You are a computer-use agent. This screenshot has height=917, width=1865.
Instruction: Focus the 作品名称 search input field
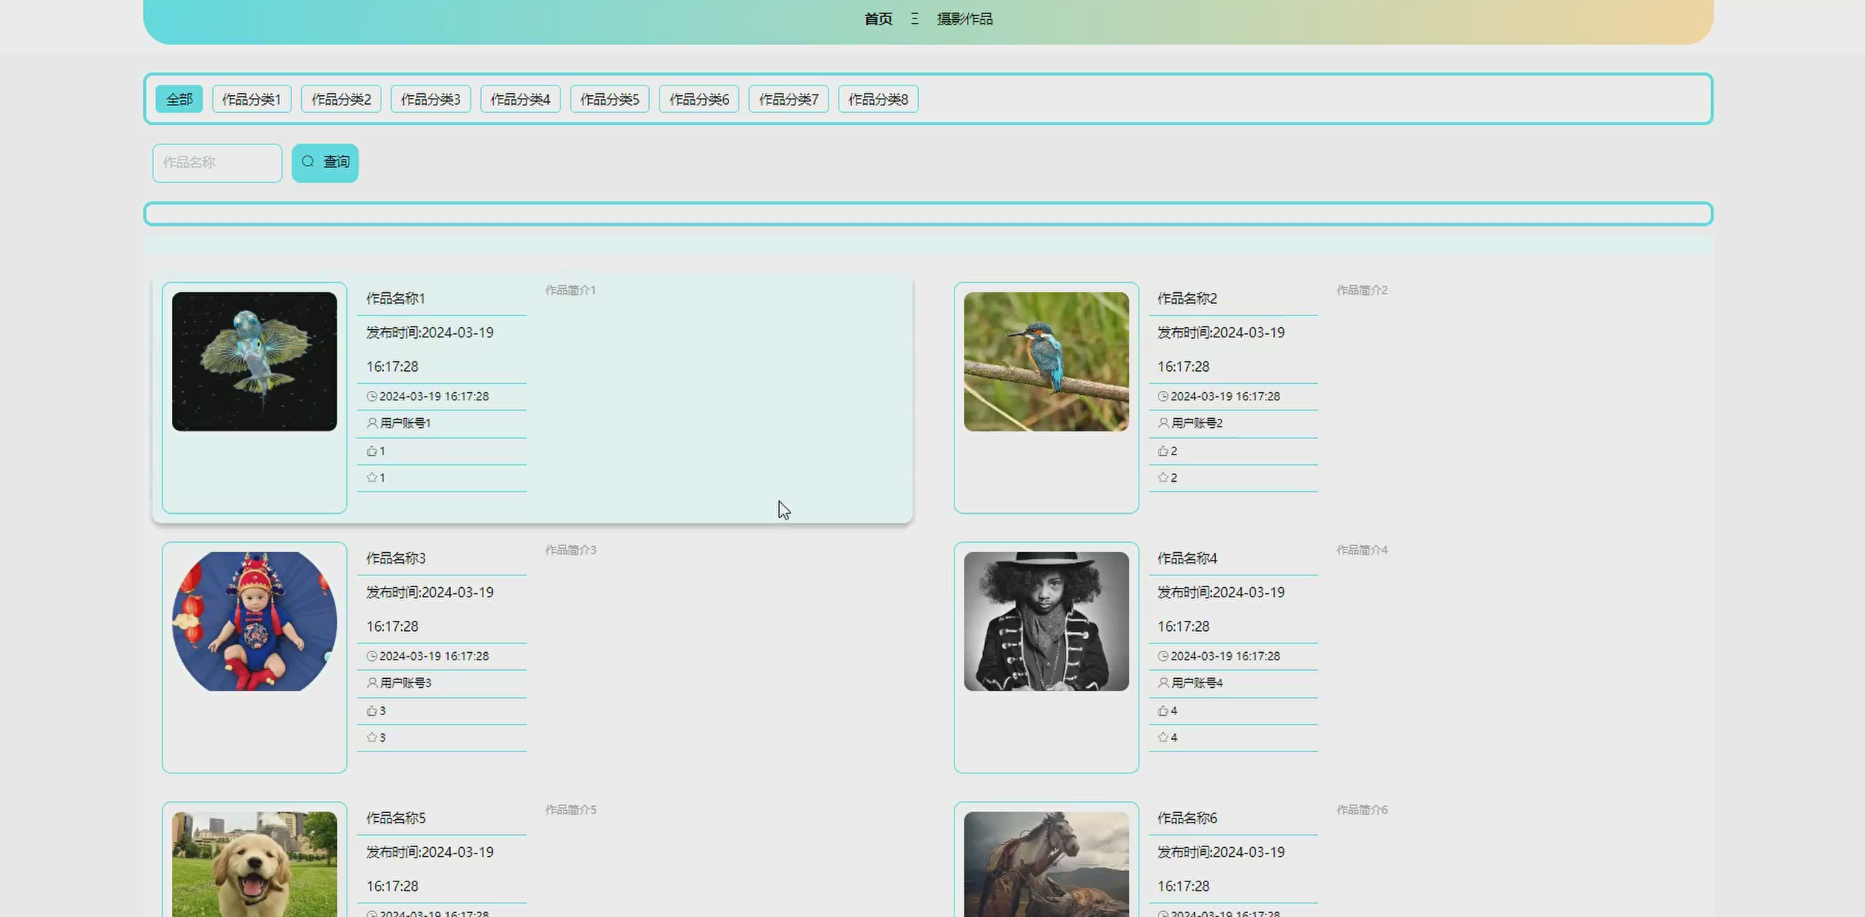click(217, 163)
